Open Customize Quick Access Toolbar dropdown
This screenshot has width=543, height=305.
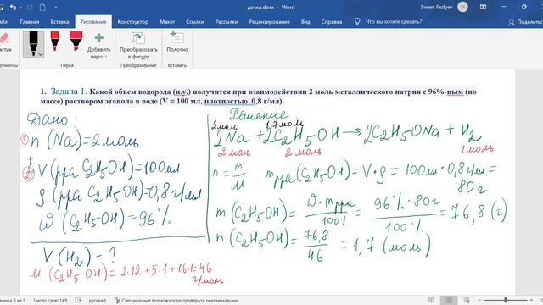(x=56, y=8)
